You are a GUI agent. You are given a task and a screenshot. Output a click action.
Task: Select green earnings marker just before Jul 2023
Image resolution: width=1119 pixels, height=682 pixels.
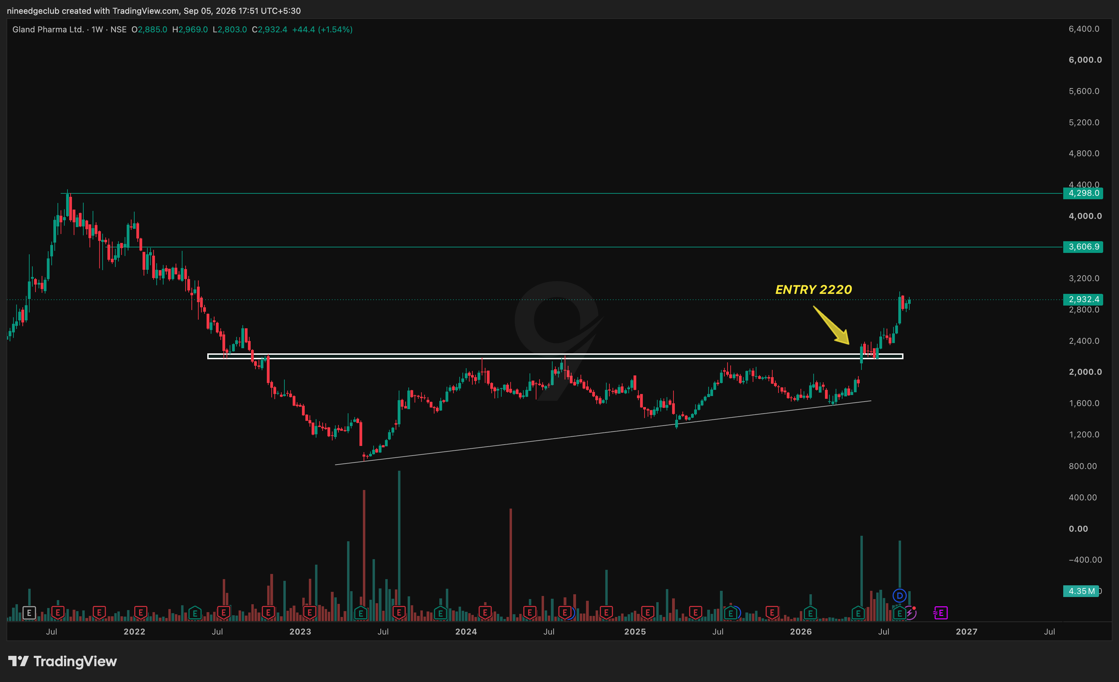360,613
